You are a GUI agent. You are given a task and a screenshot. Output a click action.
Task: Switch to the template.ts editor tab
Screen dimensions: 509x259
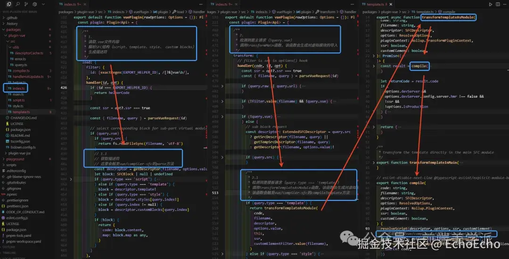[x=376, y=4]
